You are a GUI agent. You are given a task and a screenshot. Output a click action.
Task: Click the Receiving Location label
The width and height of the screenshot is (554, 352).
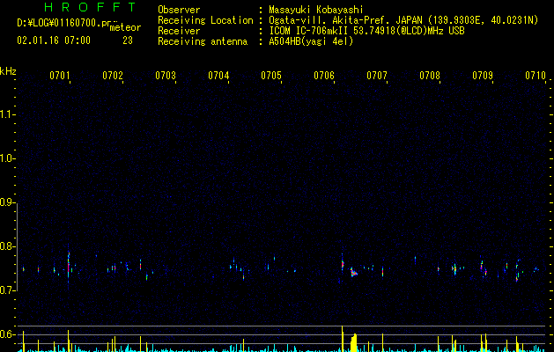pos(205,20)
